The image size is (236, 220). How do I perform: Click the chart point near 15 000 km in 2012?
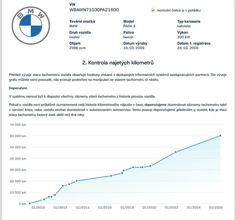click(x=63, y=186)
